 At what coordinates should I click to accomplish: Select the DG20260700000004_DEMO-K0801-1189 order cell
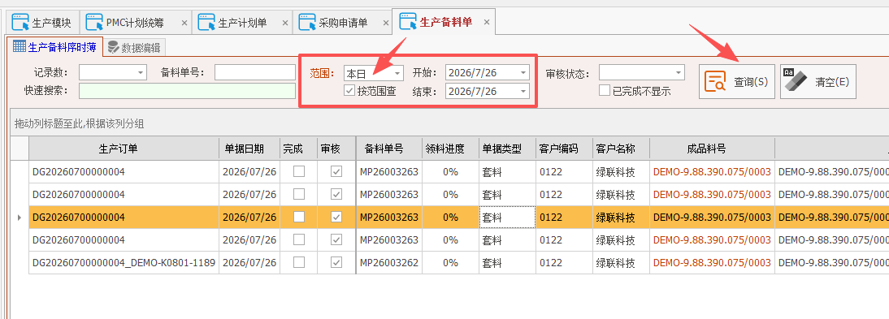click(x=124, y=262)
